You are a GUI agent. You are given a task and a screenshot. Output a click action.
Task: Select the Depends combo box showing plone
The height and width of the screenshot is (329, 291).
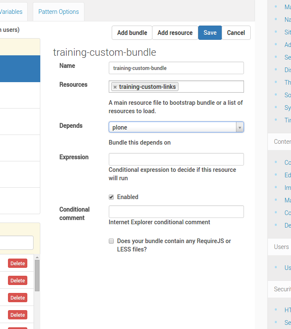(x=176, y=127)
